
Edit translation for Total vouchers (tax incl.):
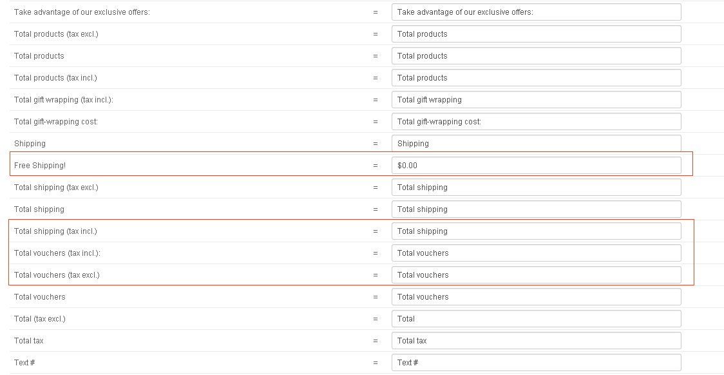[x=536, y=253]
